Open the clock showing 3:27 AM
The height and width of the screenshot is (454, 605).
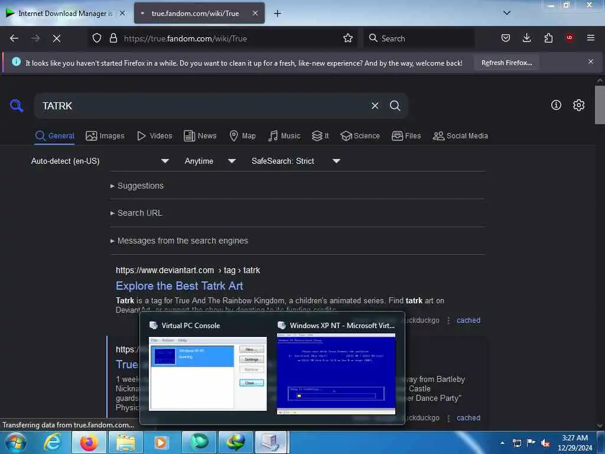[x=575, y=443]
